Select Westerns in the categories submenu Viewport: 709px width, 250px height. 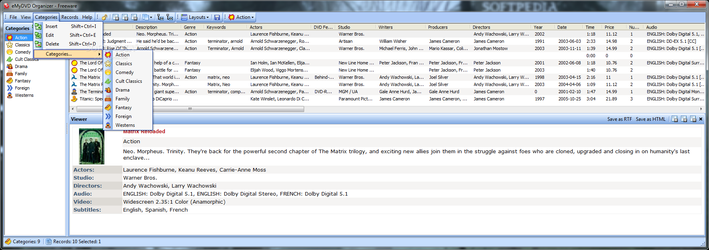click(x=128, y=125)
